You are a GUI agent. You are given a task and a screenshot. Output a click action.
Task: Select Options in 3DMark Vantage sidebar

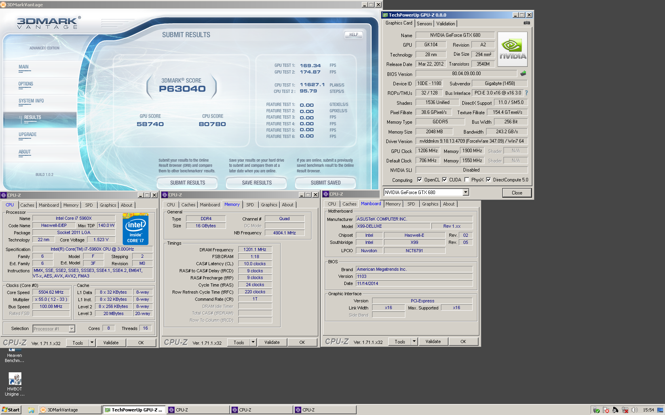26,84
